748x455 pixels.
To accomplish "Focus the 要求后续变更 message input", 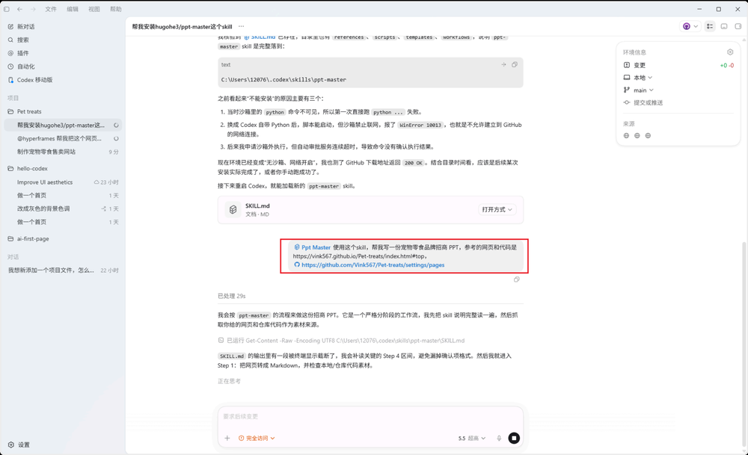I will click(370, 416).
